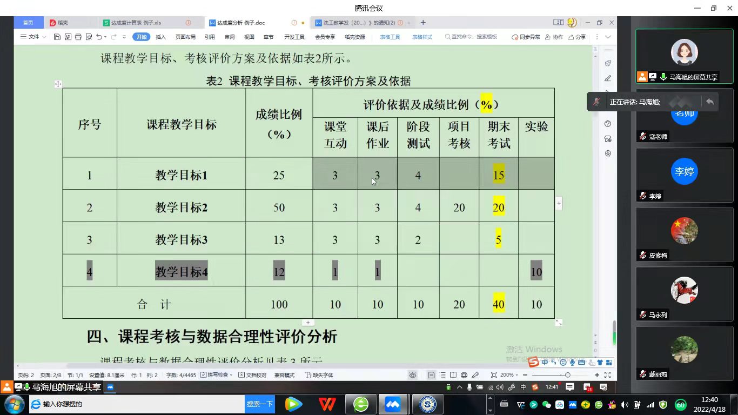The width and height of the screenshot is (738, 415).
Task: Click zoom in plus button
Action: (597, 375)
